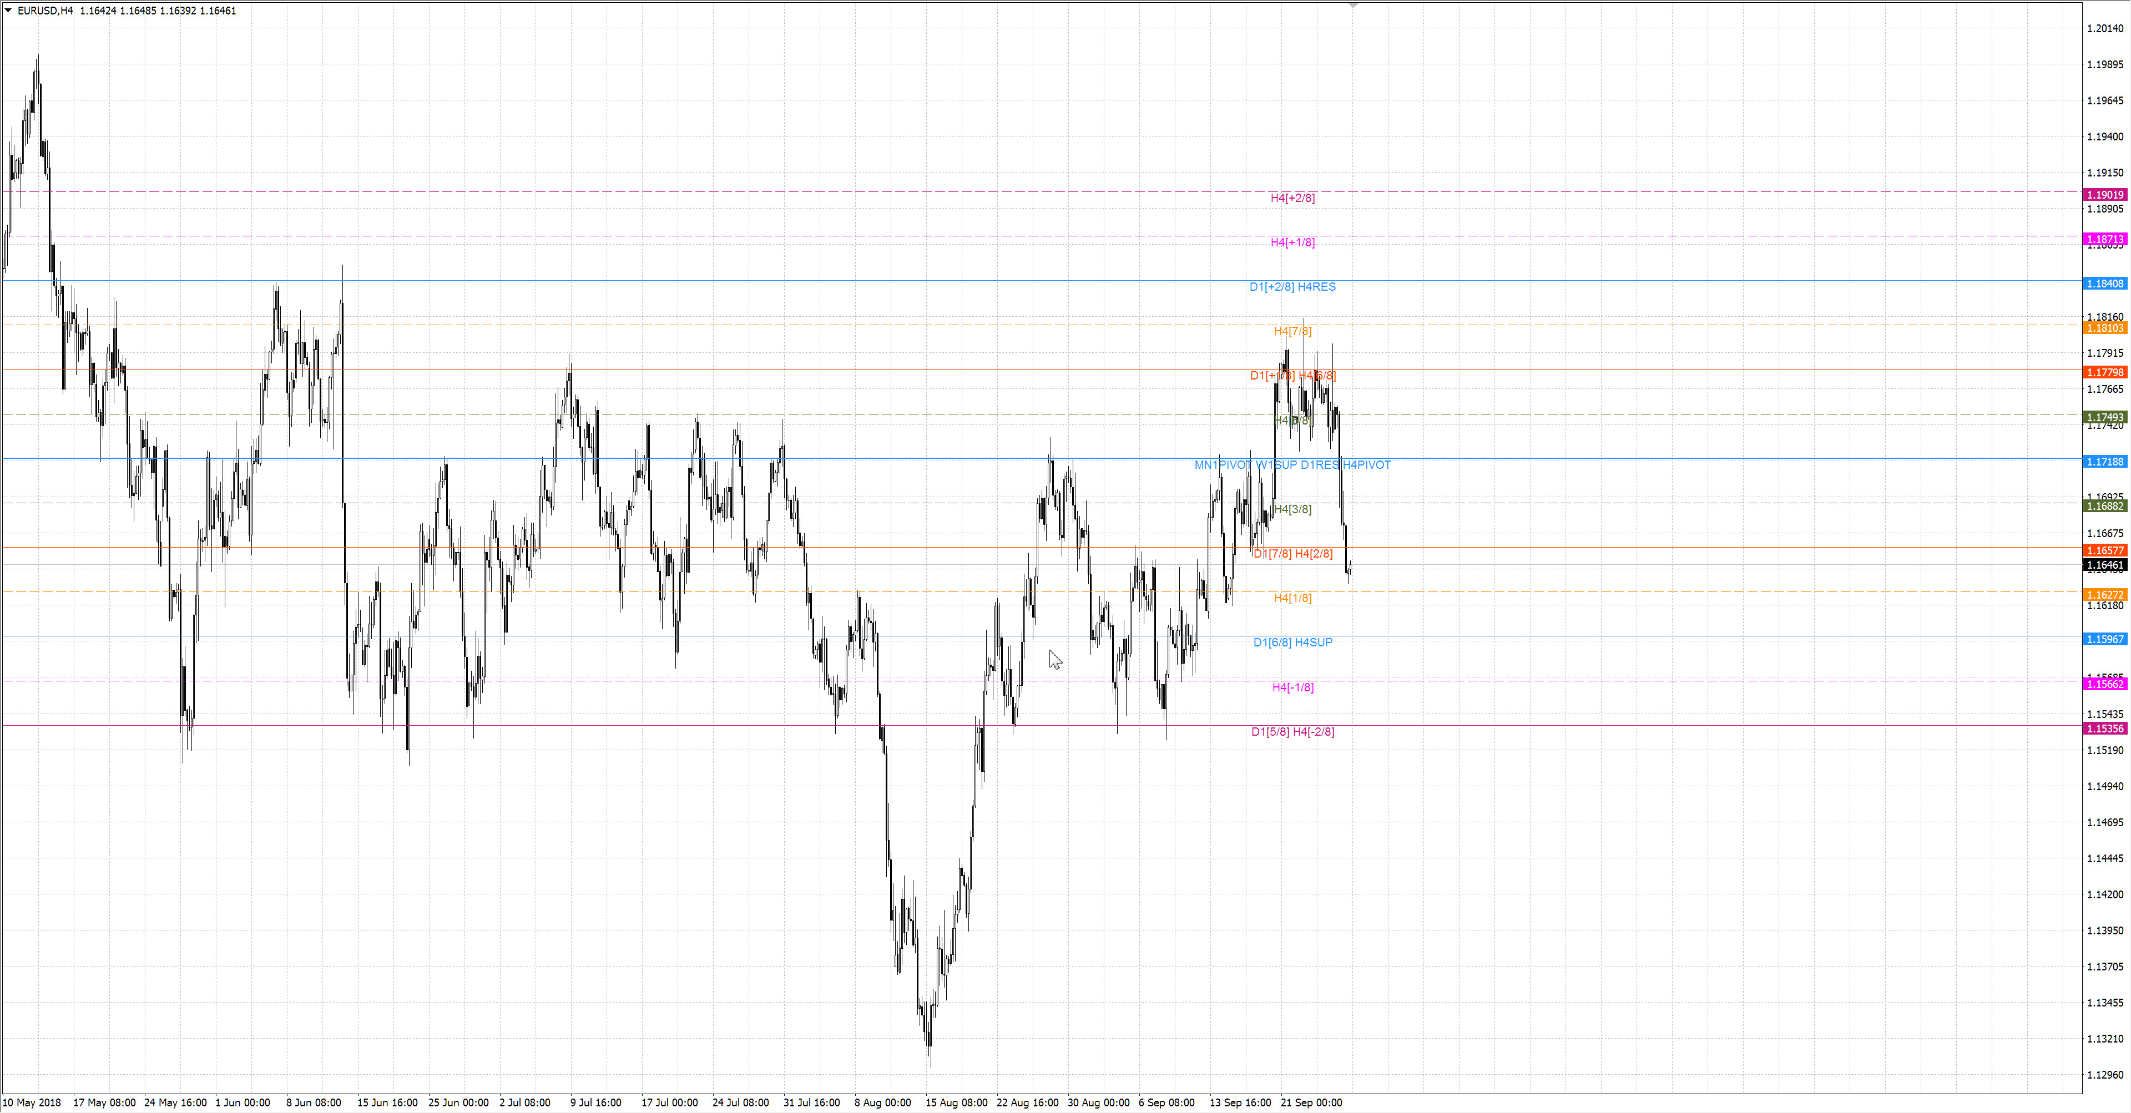Image resolution: width=2131 pixels, height=1113 pixels.
Task: Click the orange 1.18103 price tag
Action: [x=2104, y=328]
